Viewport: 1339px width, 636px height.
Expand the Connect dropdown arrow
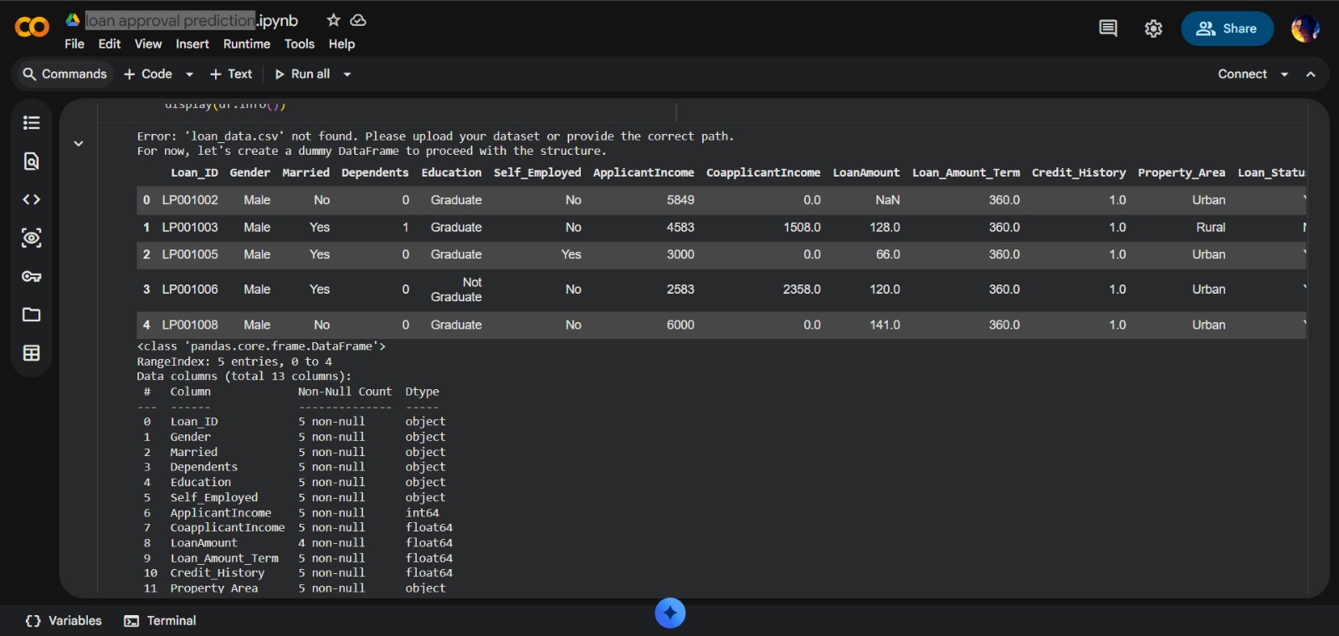pyautogui.click(x=1285, y=74)
